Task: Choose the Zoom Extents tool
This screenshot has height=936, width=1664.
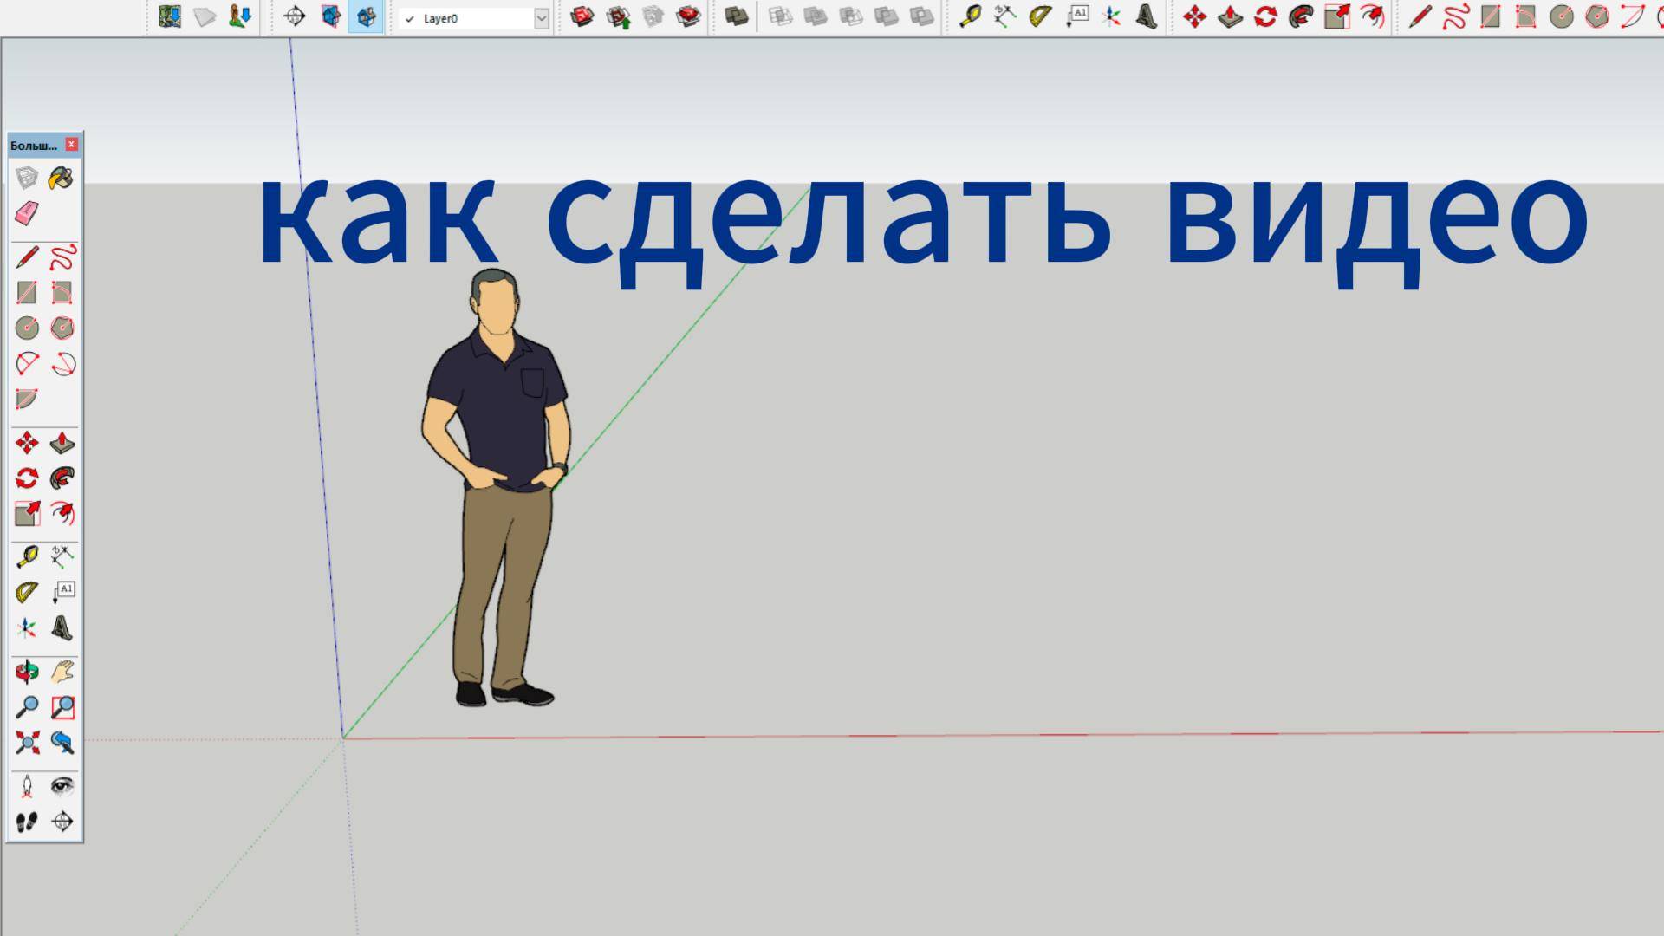Action: pos(27,743)
